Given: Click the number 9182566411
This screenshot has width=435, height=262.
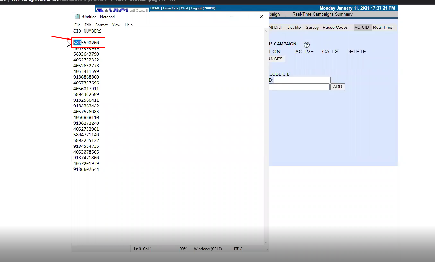Looking at the screenshot, I should pyautogui.click(x=86, y=100).
